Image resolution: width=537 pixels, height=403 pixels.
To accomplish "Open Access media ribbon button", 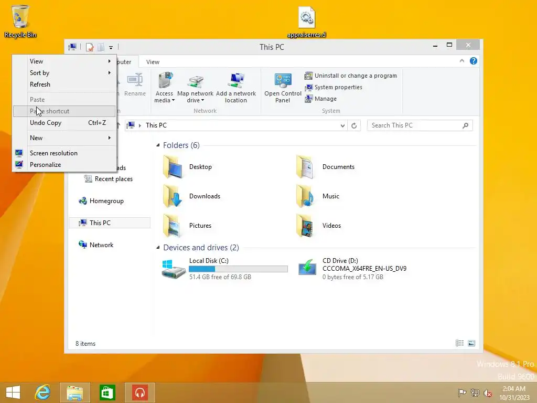I will [164, 87].
